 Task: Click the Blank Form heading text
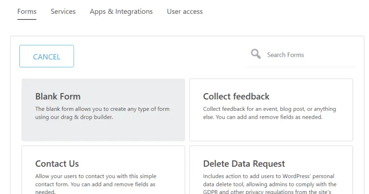tap(58, 96)
